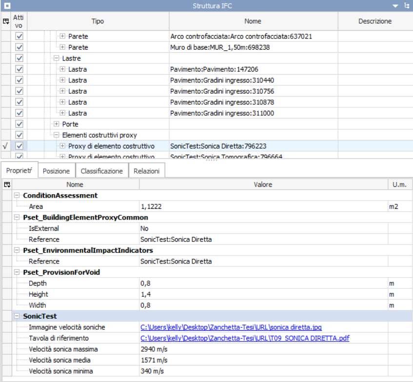Viewport: 413px width, 382px height.
Task: Collapse the SonicTest property group
Action: (18, 316)
